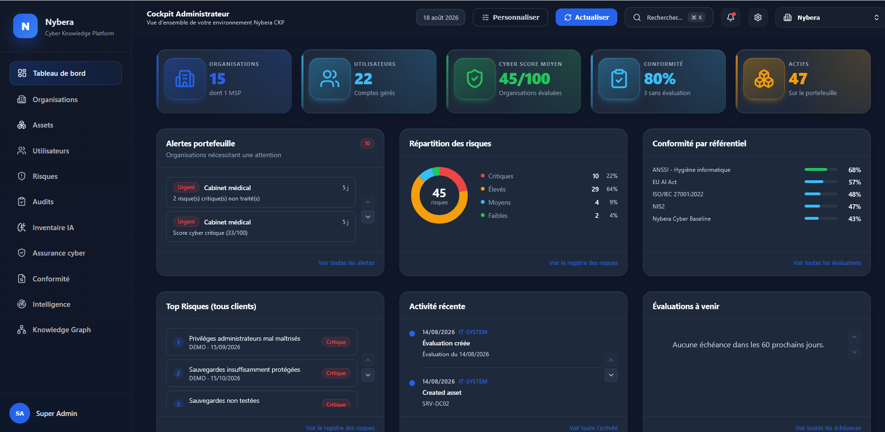The width and height of the screenshot is (885, 432).
Task: Follow the Voir toutes les alertes link
Action: [x=346, y=263]
